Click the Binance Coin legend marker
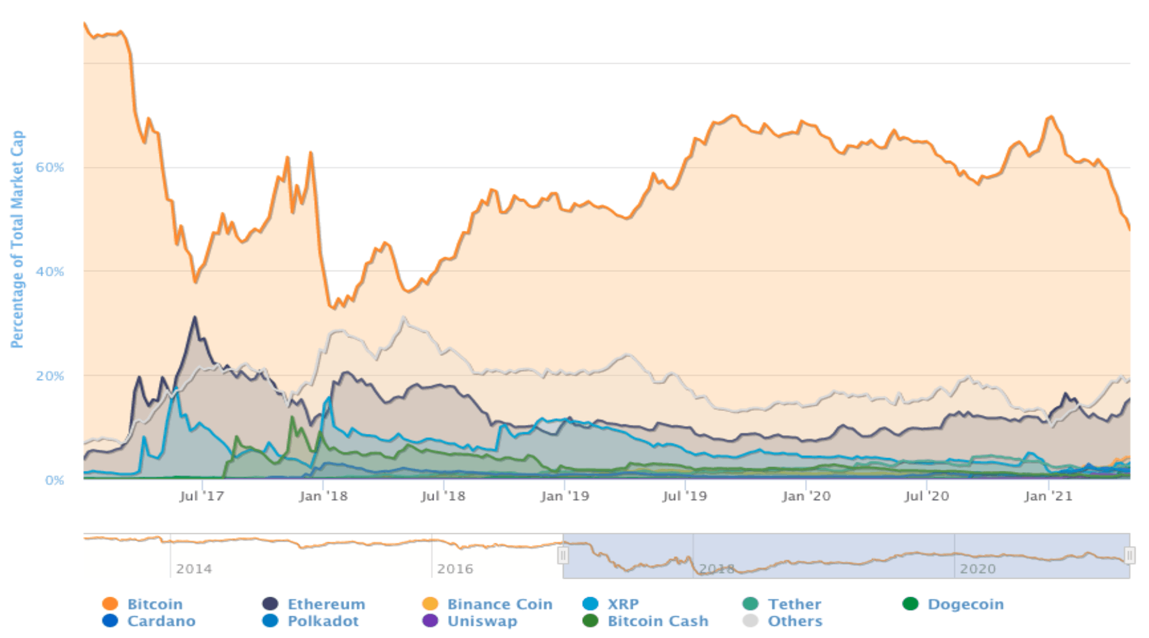The height and width of the screenshot is (638, 1149). [x=431, y=604]
